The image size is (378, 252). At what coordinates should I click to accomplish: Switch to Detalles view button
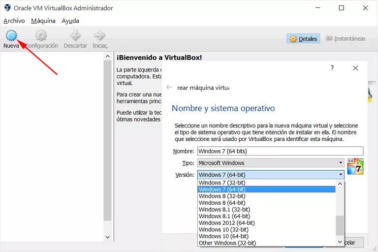pos(303,38)
